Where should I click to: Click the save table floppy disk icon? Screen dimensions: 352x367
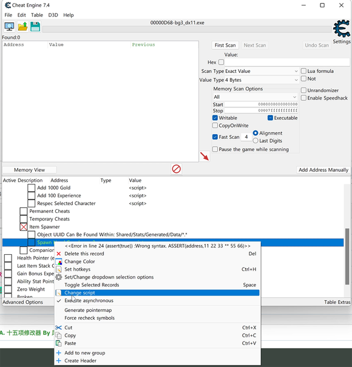[x=35, y=27]
